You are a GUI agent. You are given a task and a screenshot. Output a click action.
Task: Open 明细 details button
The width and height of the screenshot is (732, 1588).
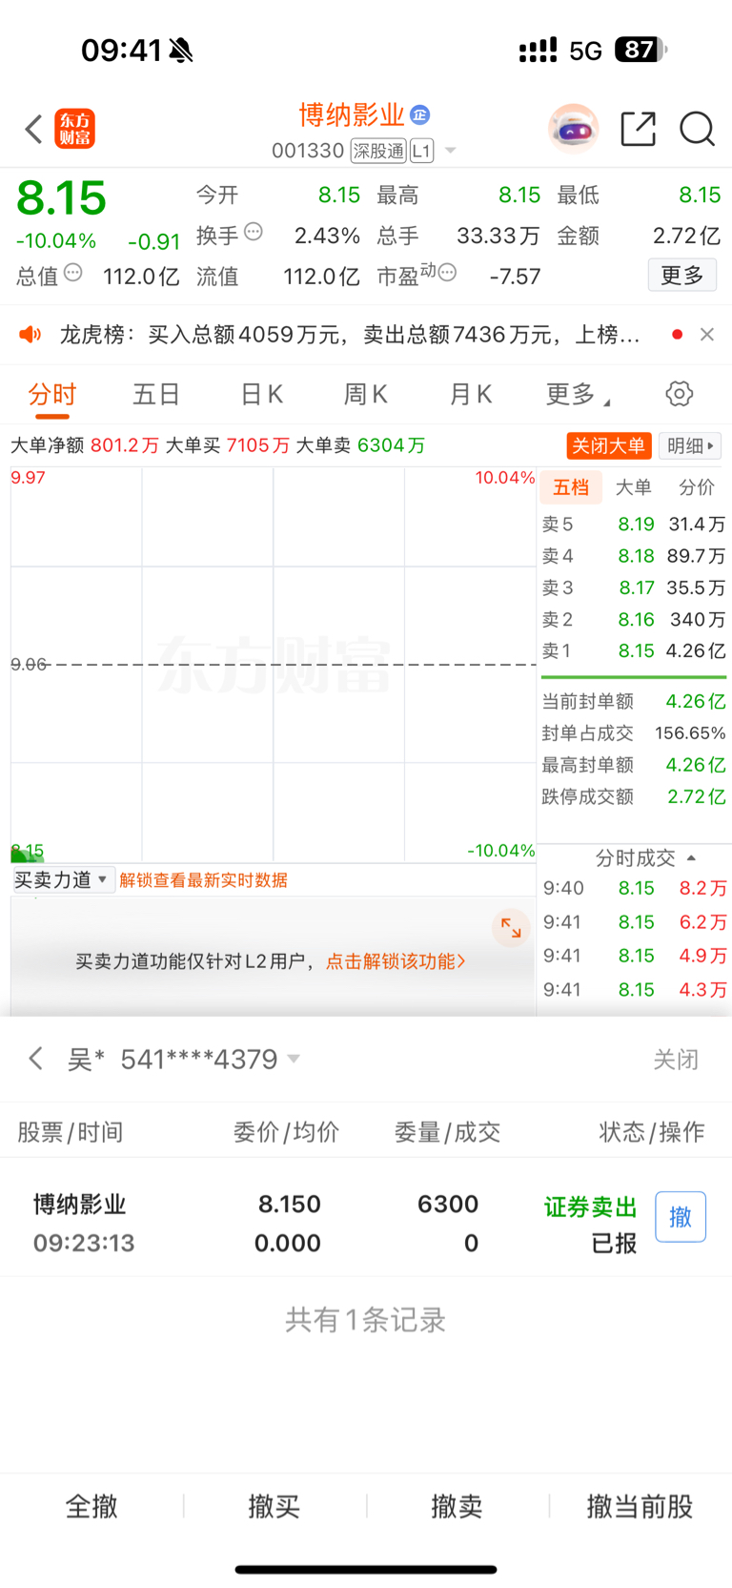[691, 445]
